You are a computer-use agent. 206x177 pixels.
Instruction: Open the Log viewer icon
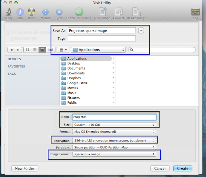196,13
